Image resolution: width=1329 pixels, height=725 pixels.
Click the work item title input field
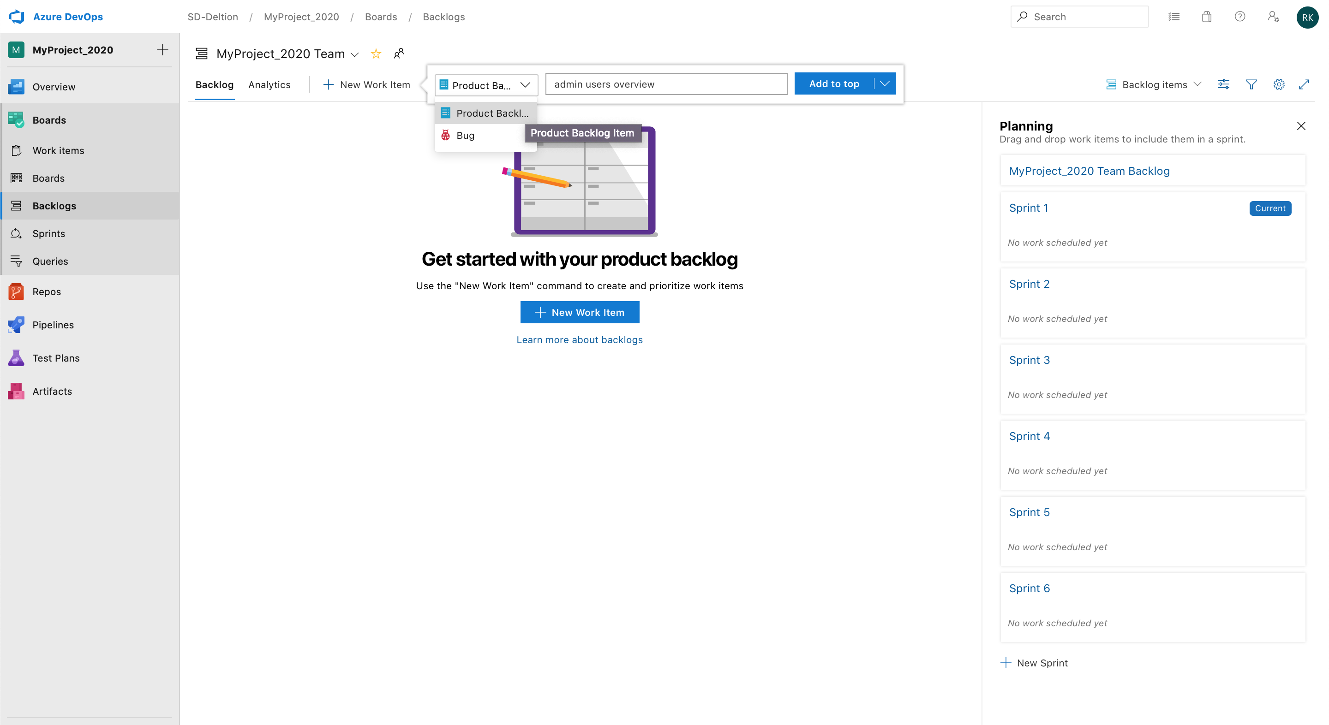click(x=666, y=84)
